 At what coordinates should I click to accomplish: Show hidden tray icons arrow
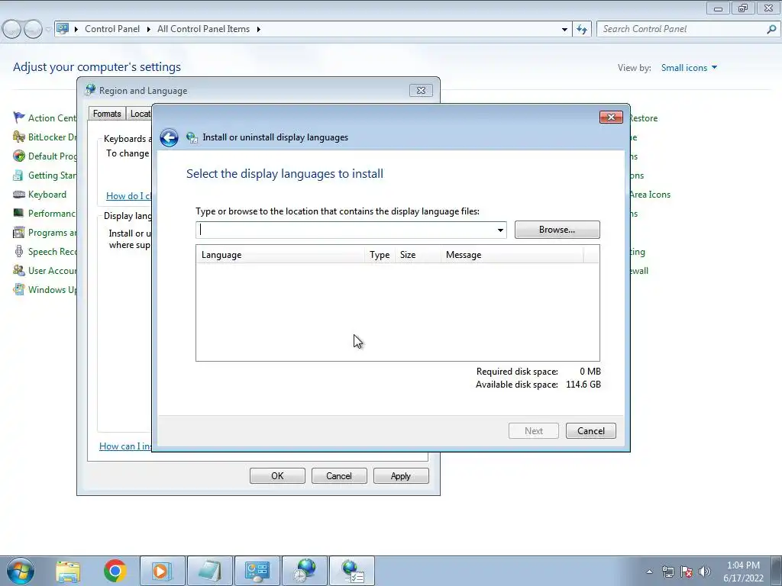point(649,572)
